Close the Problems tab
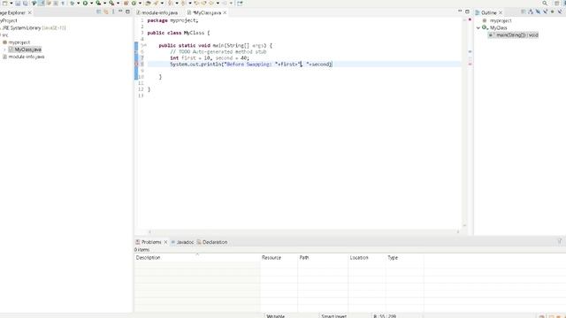This screenshot has height=318, width=566. tap(165, 242)
